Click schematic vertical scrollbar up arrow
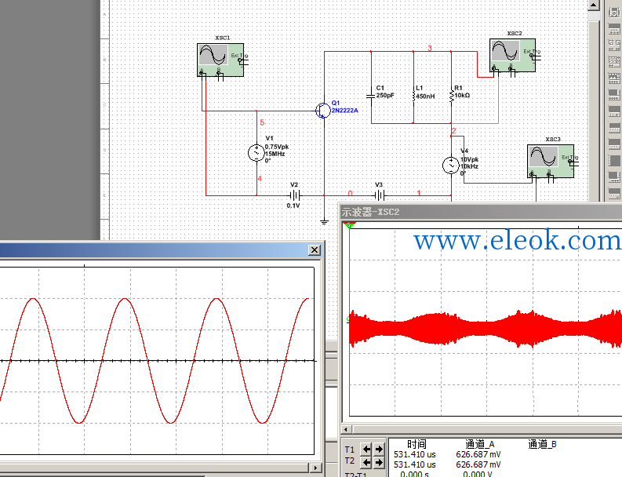 tap(594, 5)
